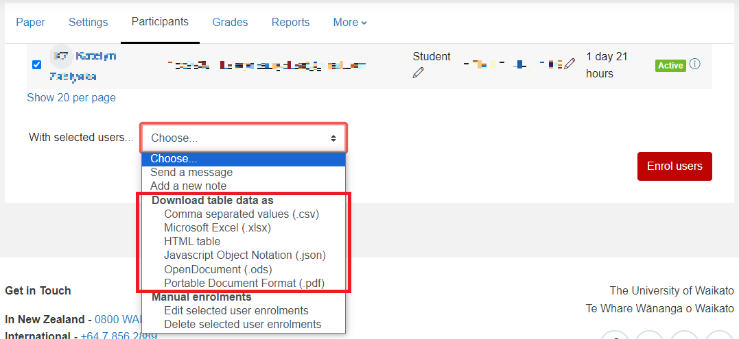Click pencil icon beside the groups column

pos(570,64)
